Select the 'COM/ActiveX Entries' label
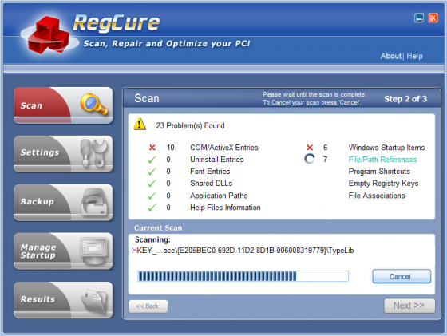Screen dimensions: 447x336 pyautogui.click(x=224, y=148)
